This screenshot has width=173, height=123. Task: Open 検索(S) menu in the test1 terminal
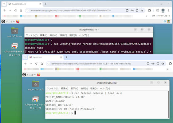[63, 35]
